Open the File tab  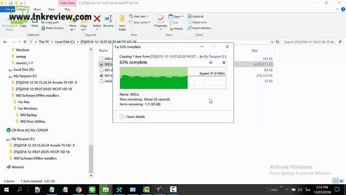[x=8, y=9]
